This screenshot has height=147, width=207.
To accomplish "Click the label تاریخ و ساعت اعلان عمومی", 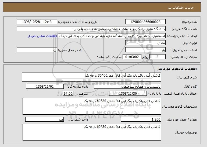I will (78, 22).
